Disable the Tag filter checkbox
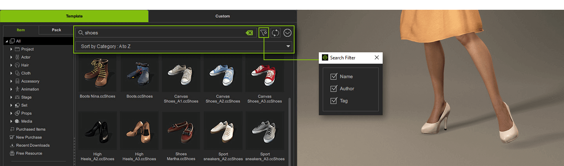 (x=334, y=101)
